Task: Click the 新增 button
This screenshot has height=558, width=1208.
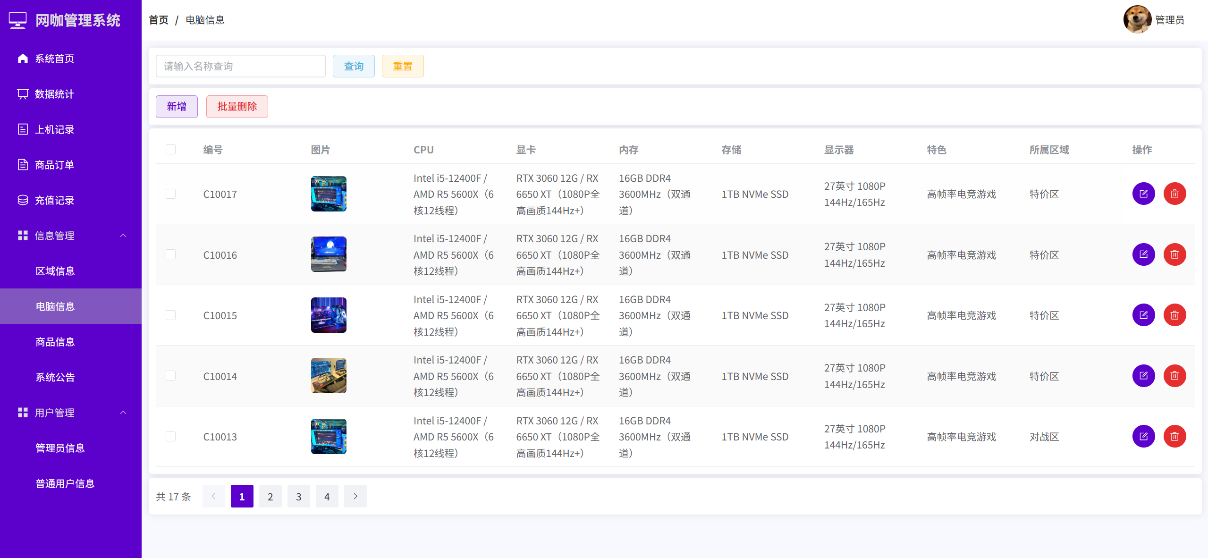Action: point(177,107)
